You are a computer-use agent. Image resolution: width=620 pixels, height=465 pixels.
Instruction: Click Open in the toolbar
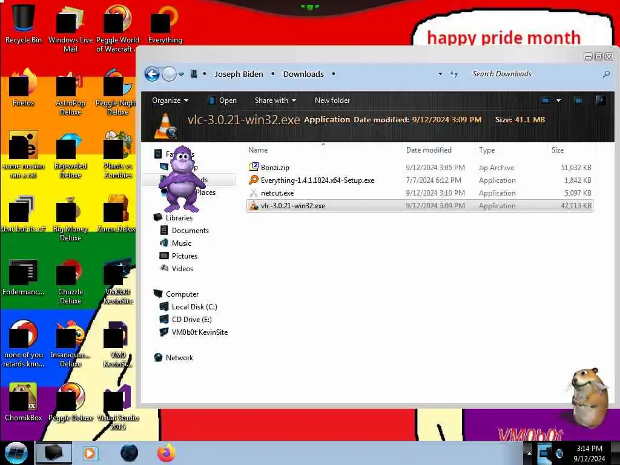point(222,101)
